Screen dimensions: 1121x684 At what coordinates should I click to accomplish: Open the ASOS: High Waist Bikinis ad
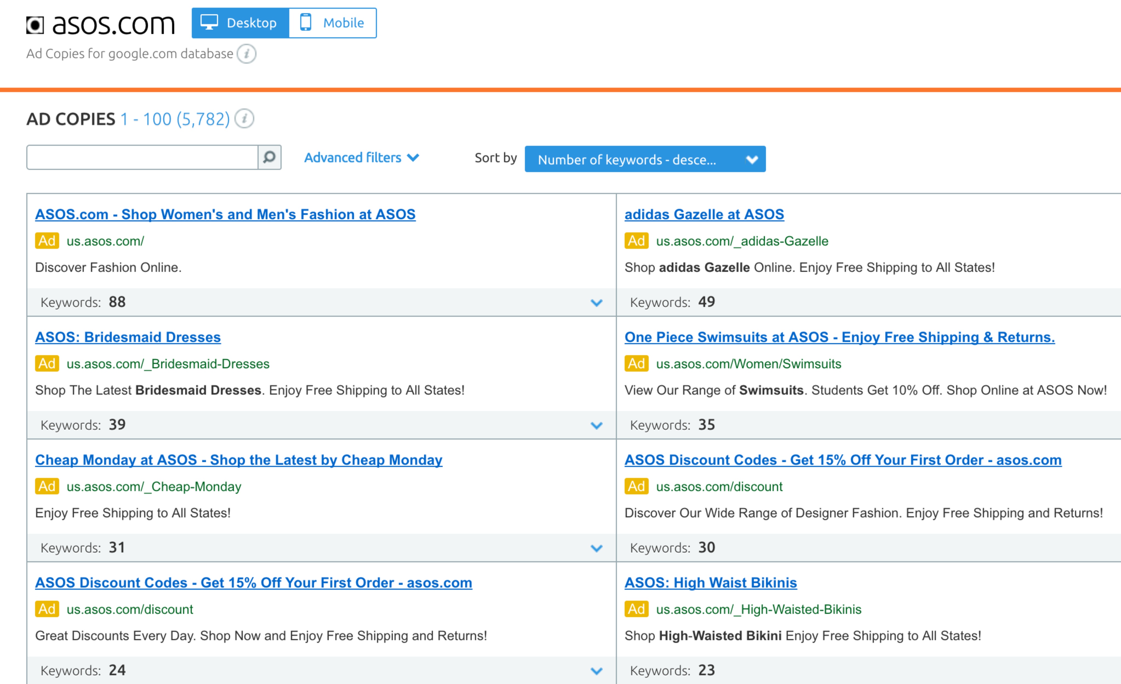(x=711, y=583)
